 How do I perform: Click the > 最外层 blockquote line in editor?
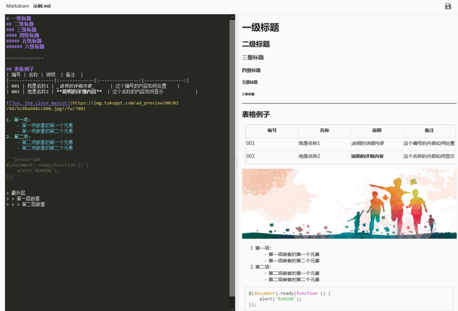coord(16,193)
